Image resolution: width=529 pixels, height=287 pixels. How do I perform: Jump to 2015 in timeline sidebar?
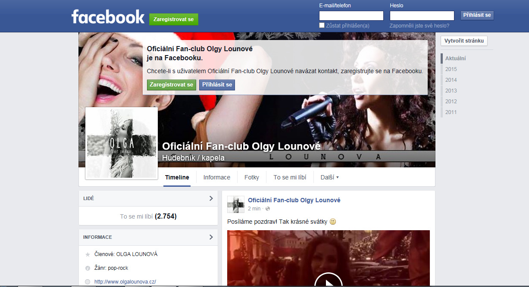click(x=451, y=69)
